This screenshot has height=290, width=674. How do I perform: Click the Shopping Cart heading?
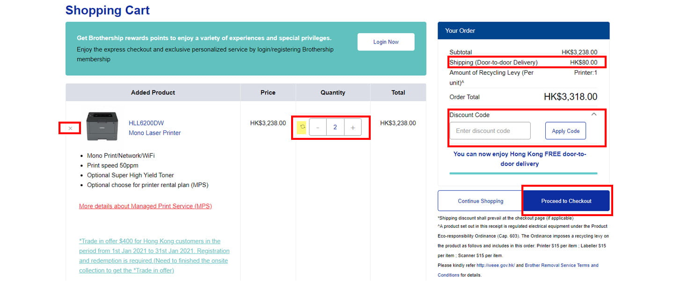(108, 10)
